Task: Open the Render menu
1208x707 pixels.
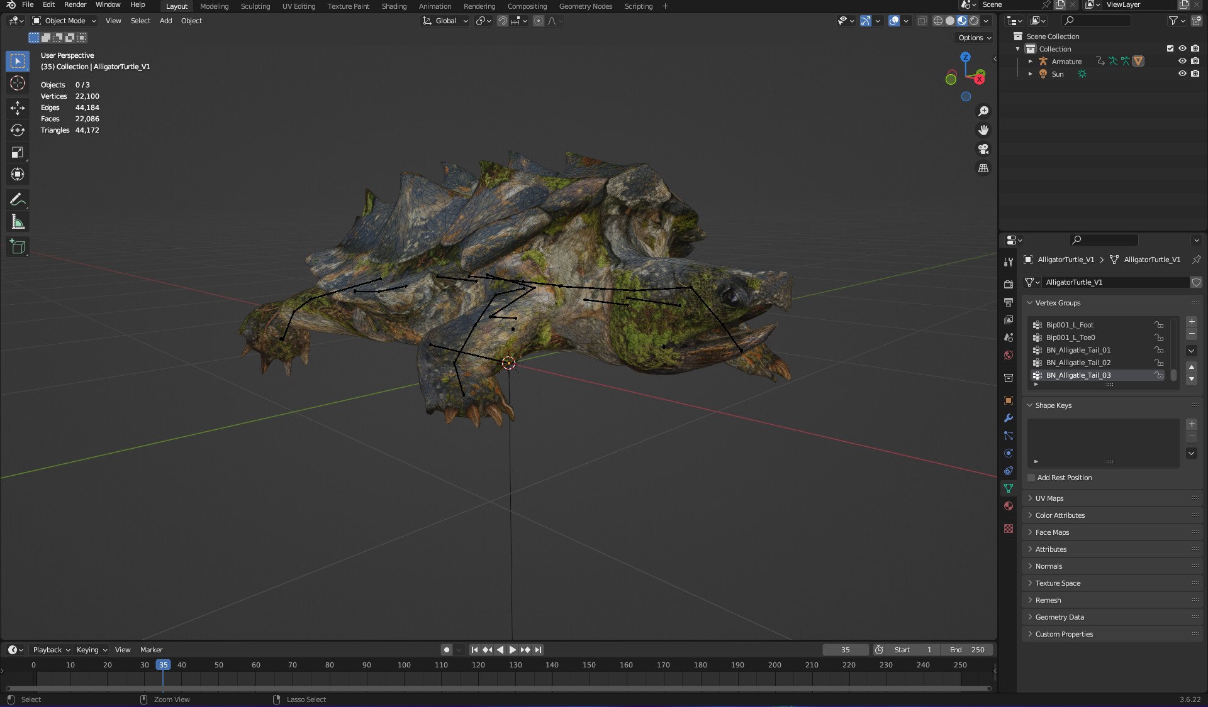Action: 75,4
